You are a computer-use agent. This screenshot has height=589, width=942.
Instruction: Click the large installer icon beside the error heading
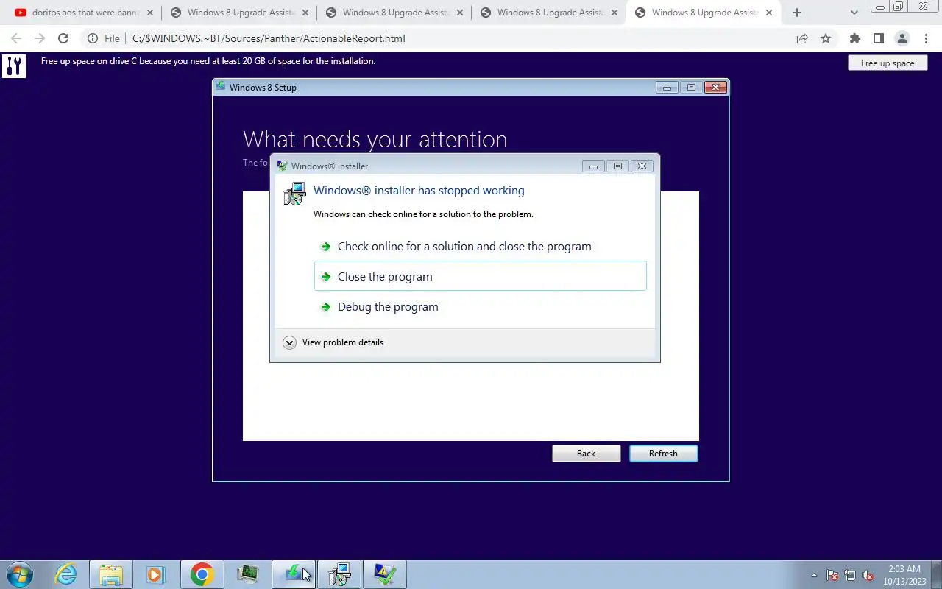click(294, 194)
